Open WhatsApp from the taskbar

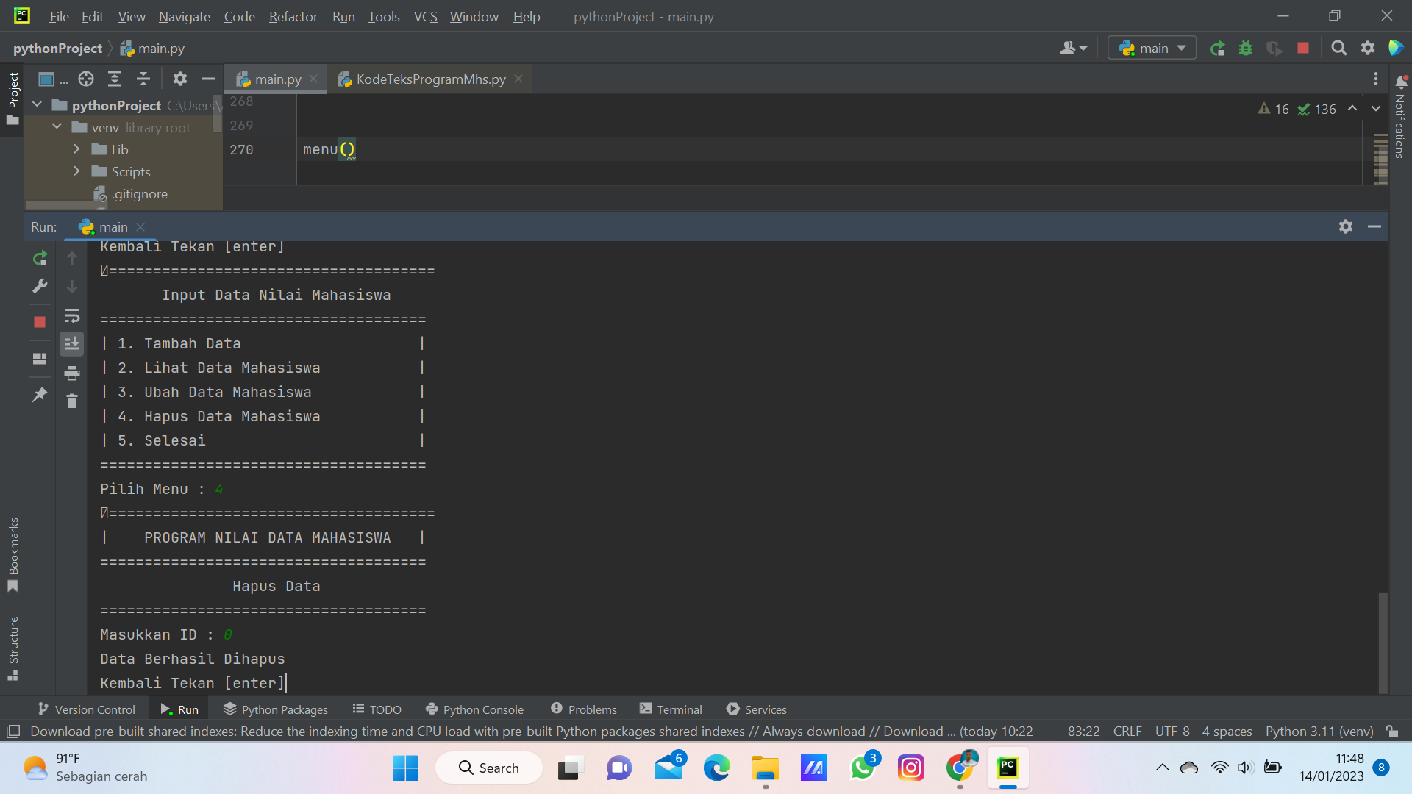[862, 768]
